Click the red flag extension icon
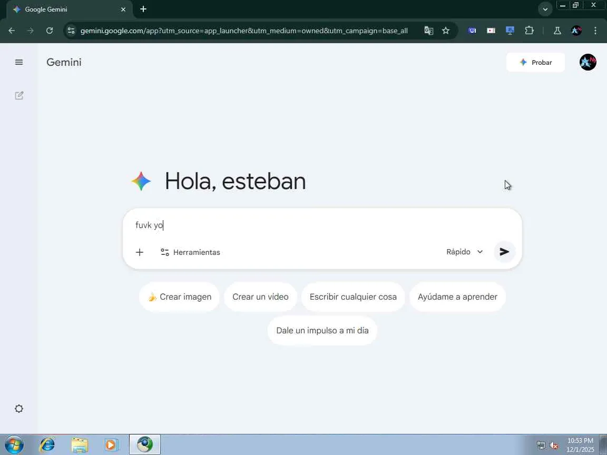This screenshot has height=455, width=607. click(491, 31)
